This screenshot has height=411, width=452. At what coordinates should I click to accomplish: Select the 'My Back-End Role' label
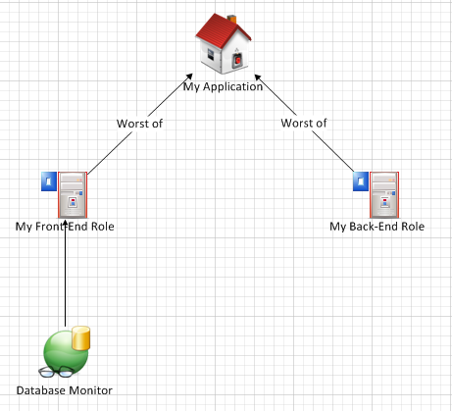click(377, 227)
